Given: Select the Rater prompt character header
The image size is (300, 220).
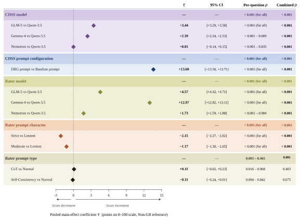Looking at the screenshot, I should pos(25,125).
